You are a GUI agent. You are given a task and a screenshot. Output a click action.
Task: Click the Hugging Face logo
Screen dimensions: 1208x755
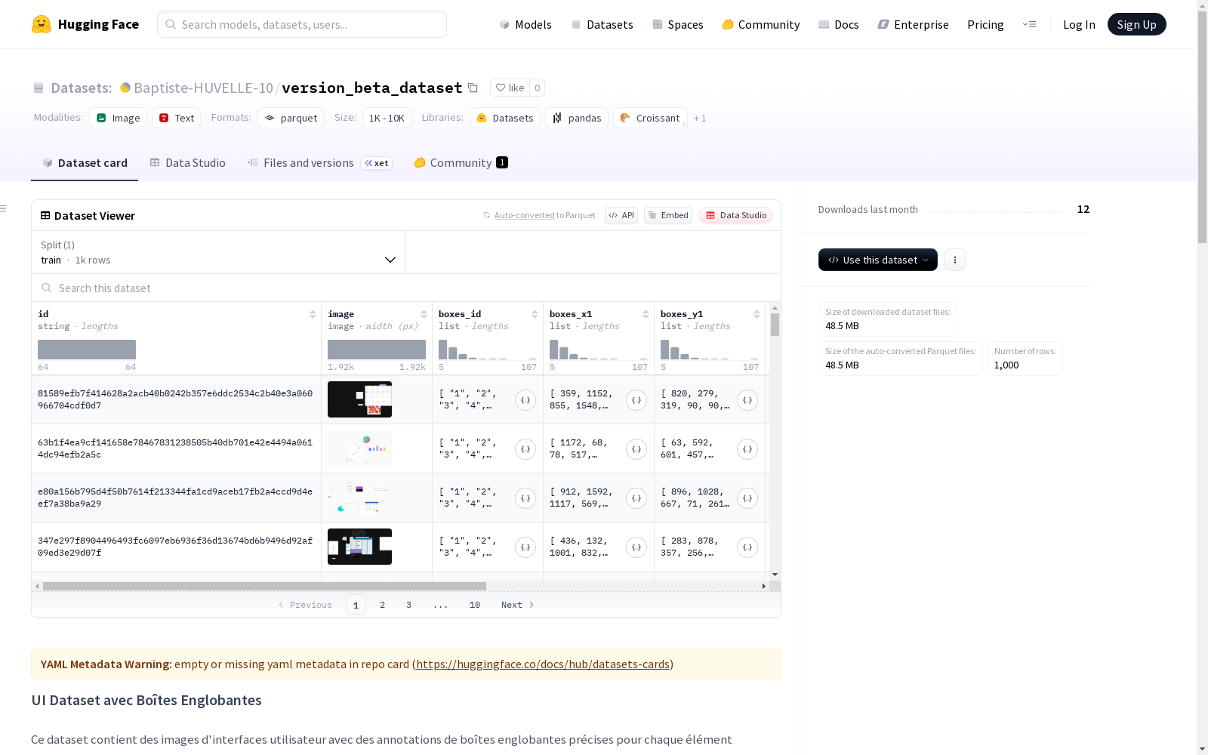85,24
